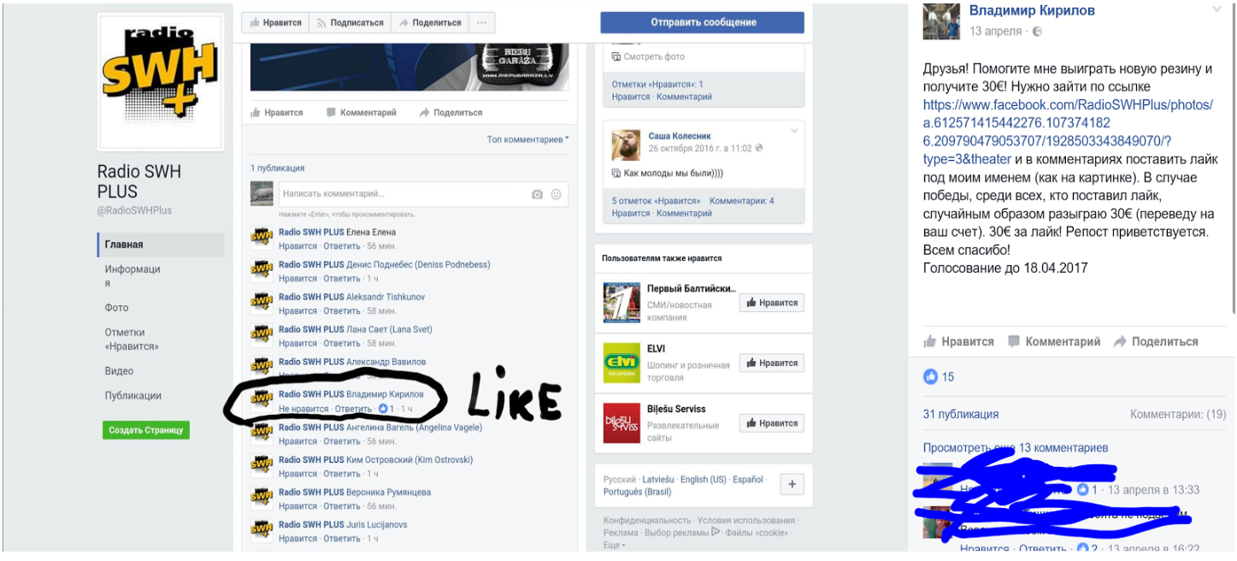The height and width of the screenshot is (561, 1237).
Task: Click the SWH avatar beside the Juris Lucijanovs comment
Action: [262, 530]
